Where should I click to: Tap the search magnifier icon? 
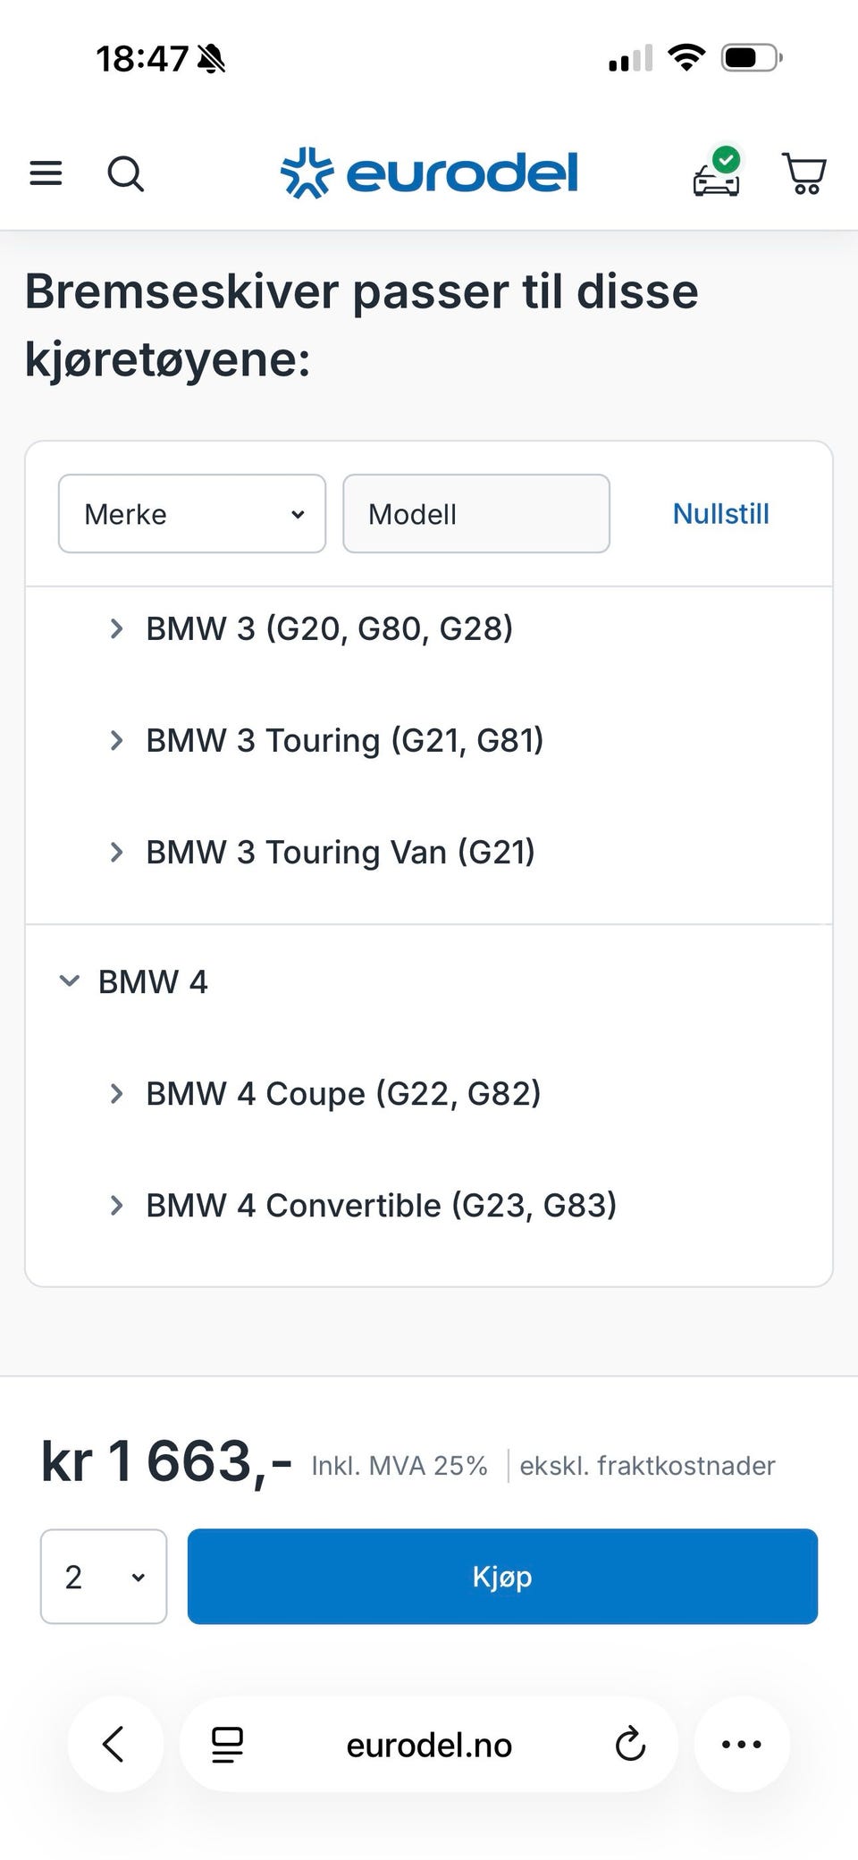tap(125, 173)
